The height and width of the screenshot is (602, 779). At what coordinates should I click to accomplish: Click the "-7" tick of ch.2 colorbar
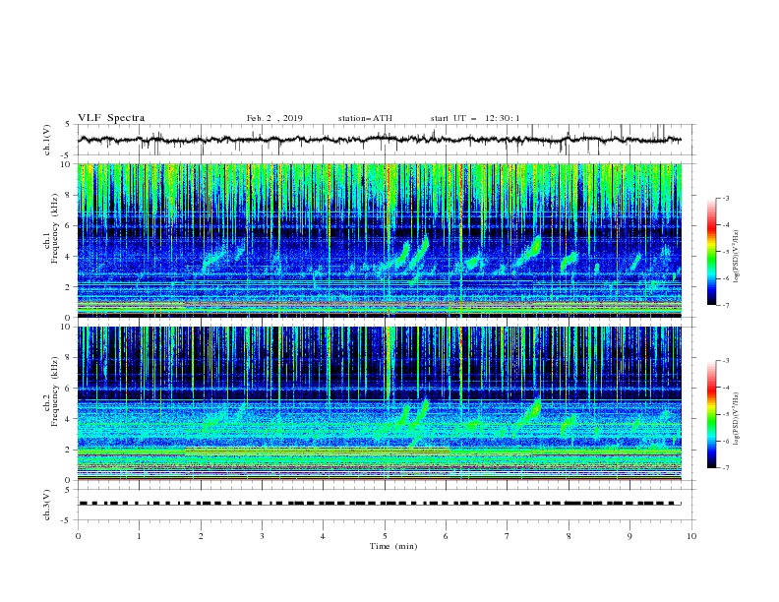tap(725, 467)
